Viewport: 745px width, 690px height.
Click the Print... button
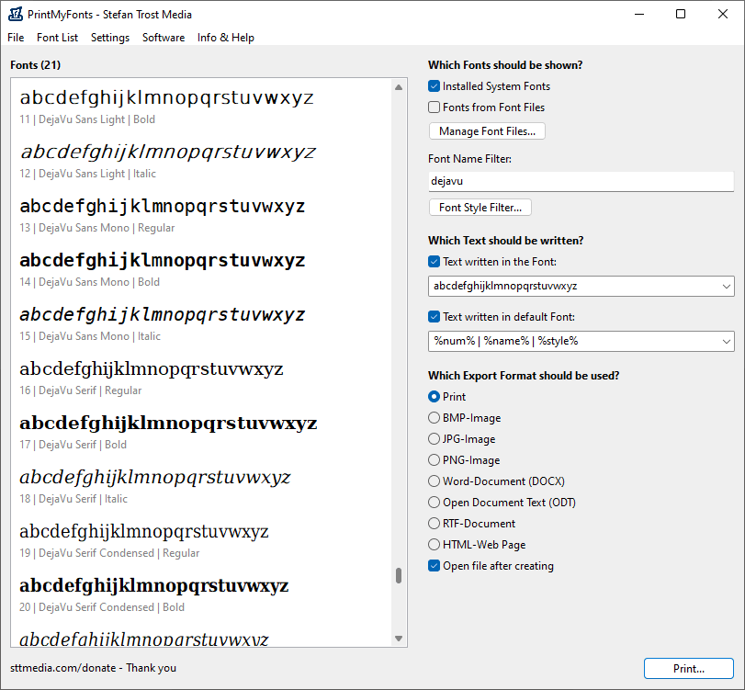point(688,669)
